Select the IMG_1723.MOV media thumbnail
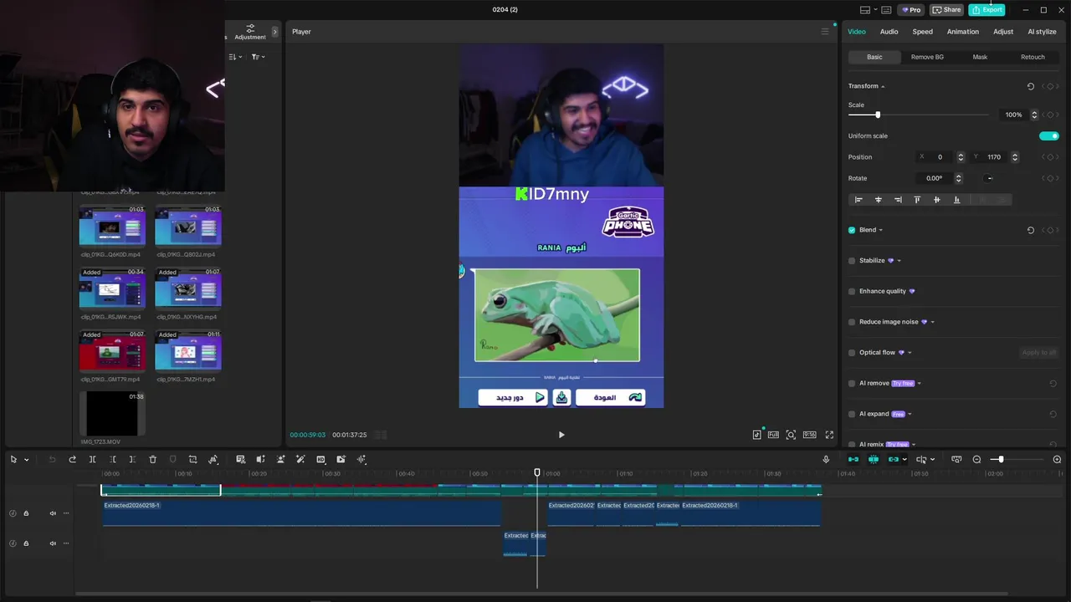This screenshot has width=1071, height=602. (112, 414)
